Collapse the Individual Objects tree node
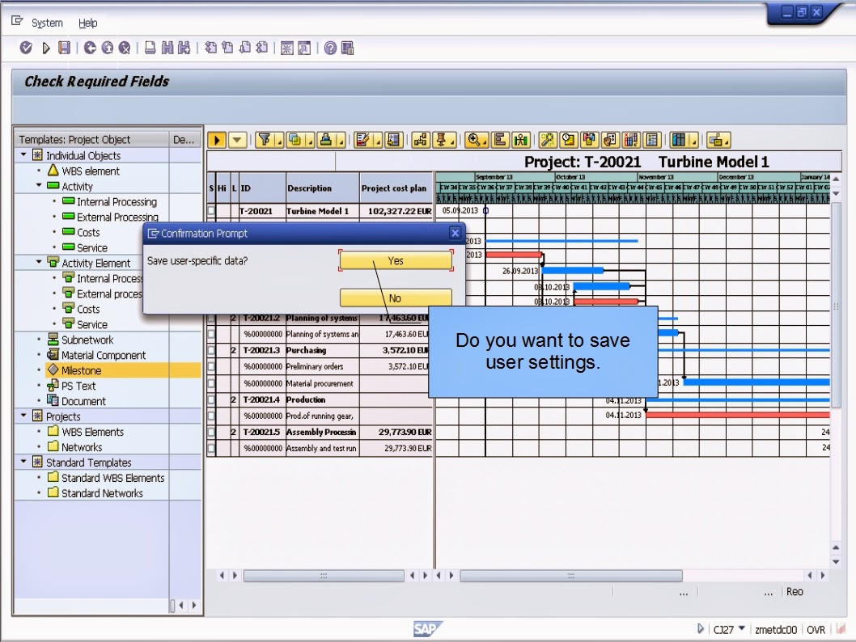This screenshot has width=856, height=642. click(23, 155)
